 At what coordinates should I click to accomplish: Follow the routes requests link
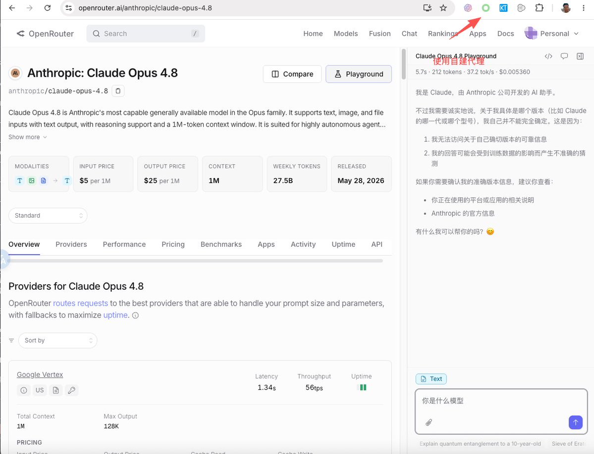click(x=80, y=303)
